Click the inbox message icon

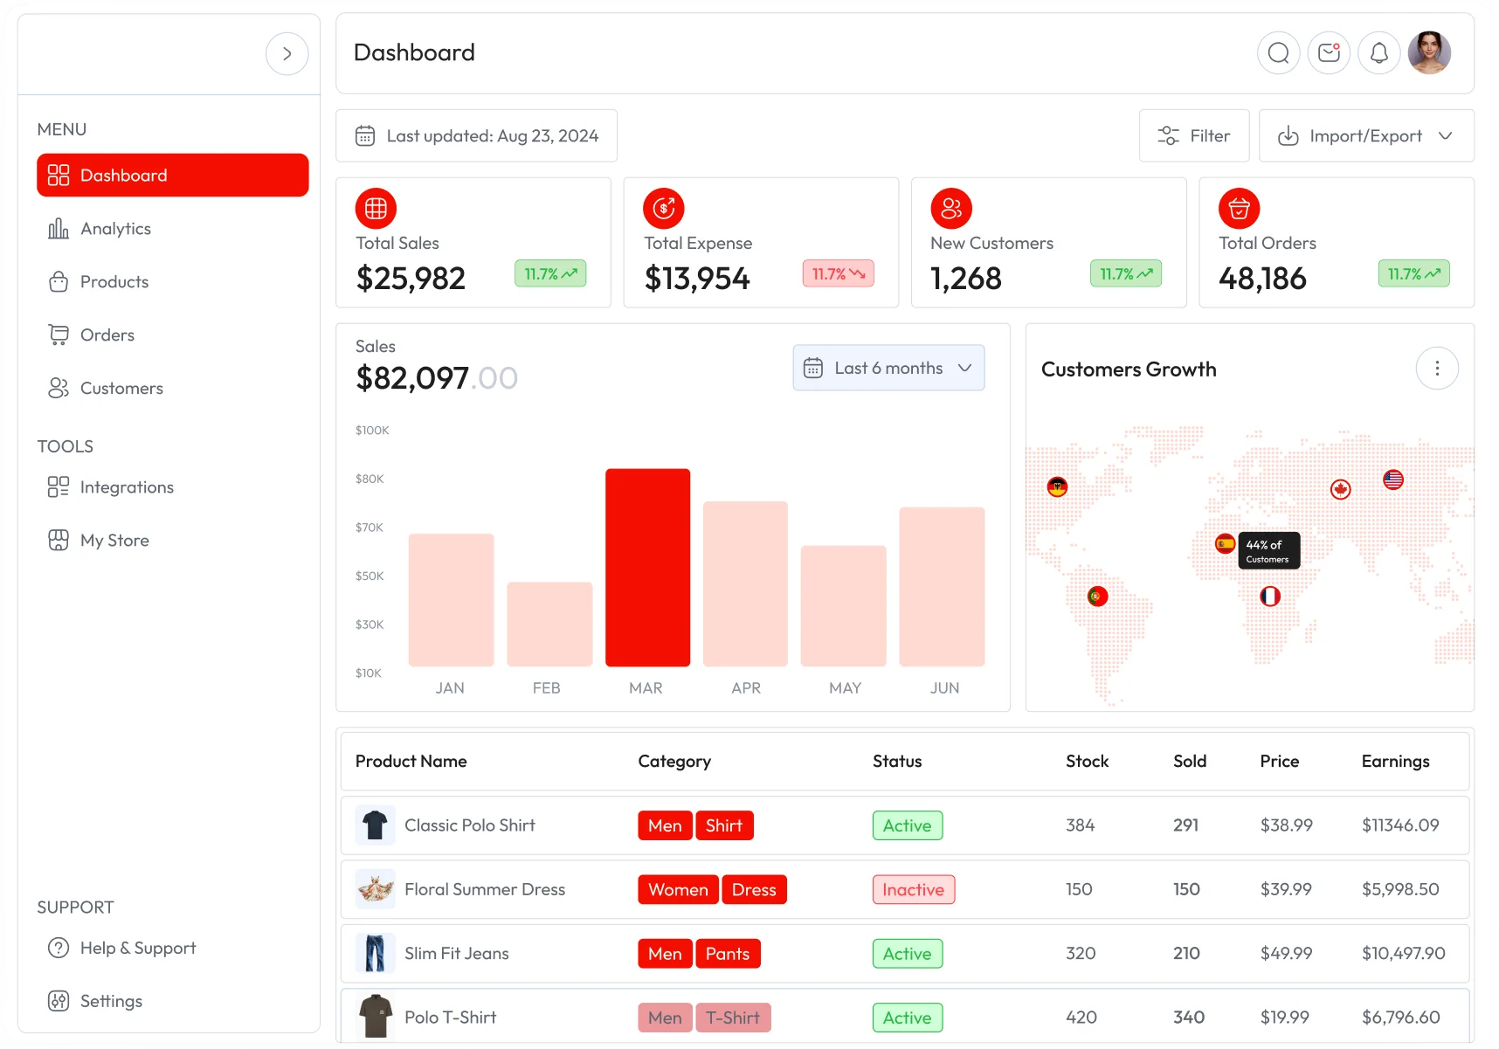click(x=1329, y=52)
